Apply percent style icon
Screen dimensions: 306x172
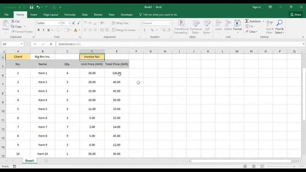click(152, 30)
